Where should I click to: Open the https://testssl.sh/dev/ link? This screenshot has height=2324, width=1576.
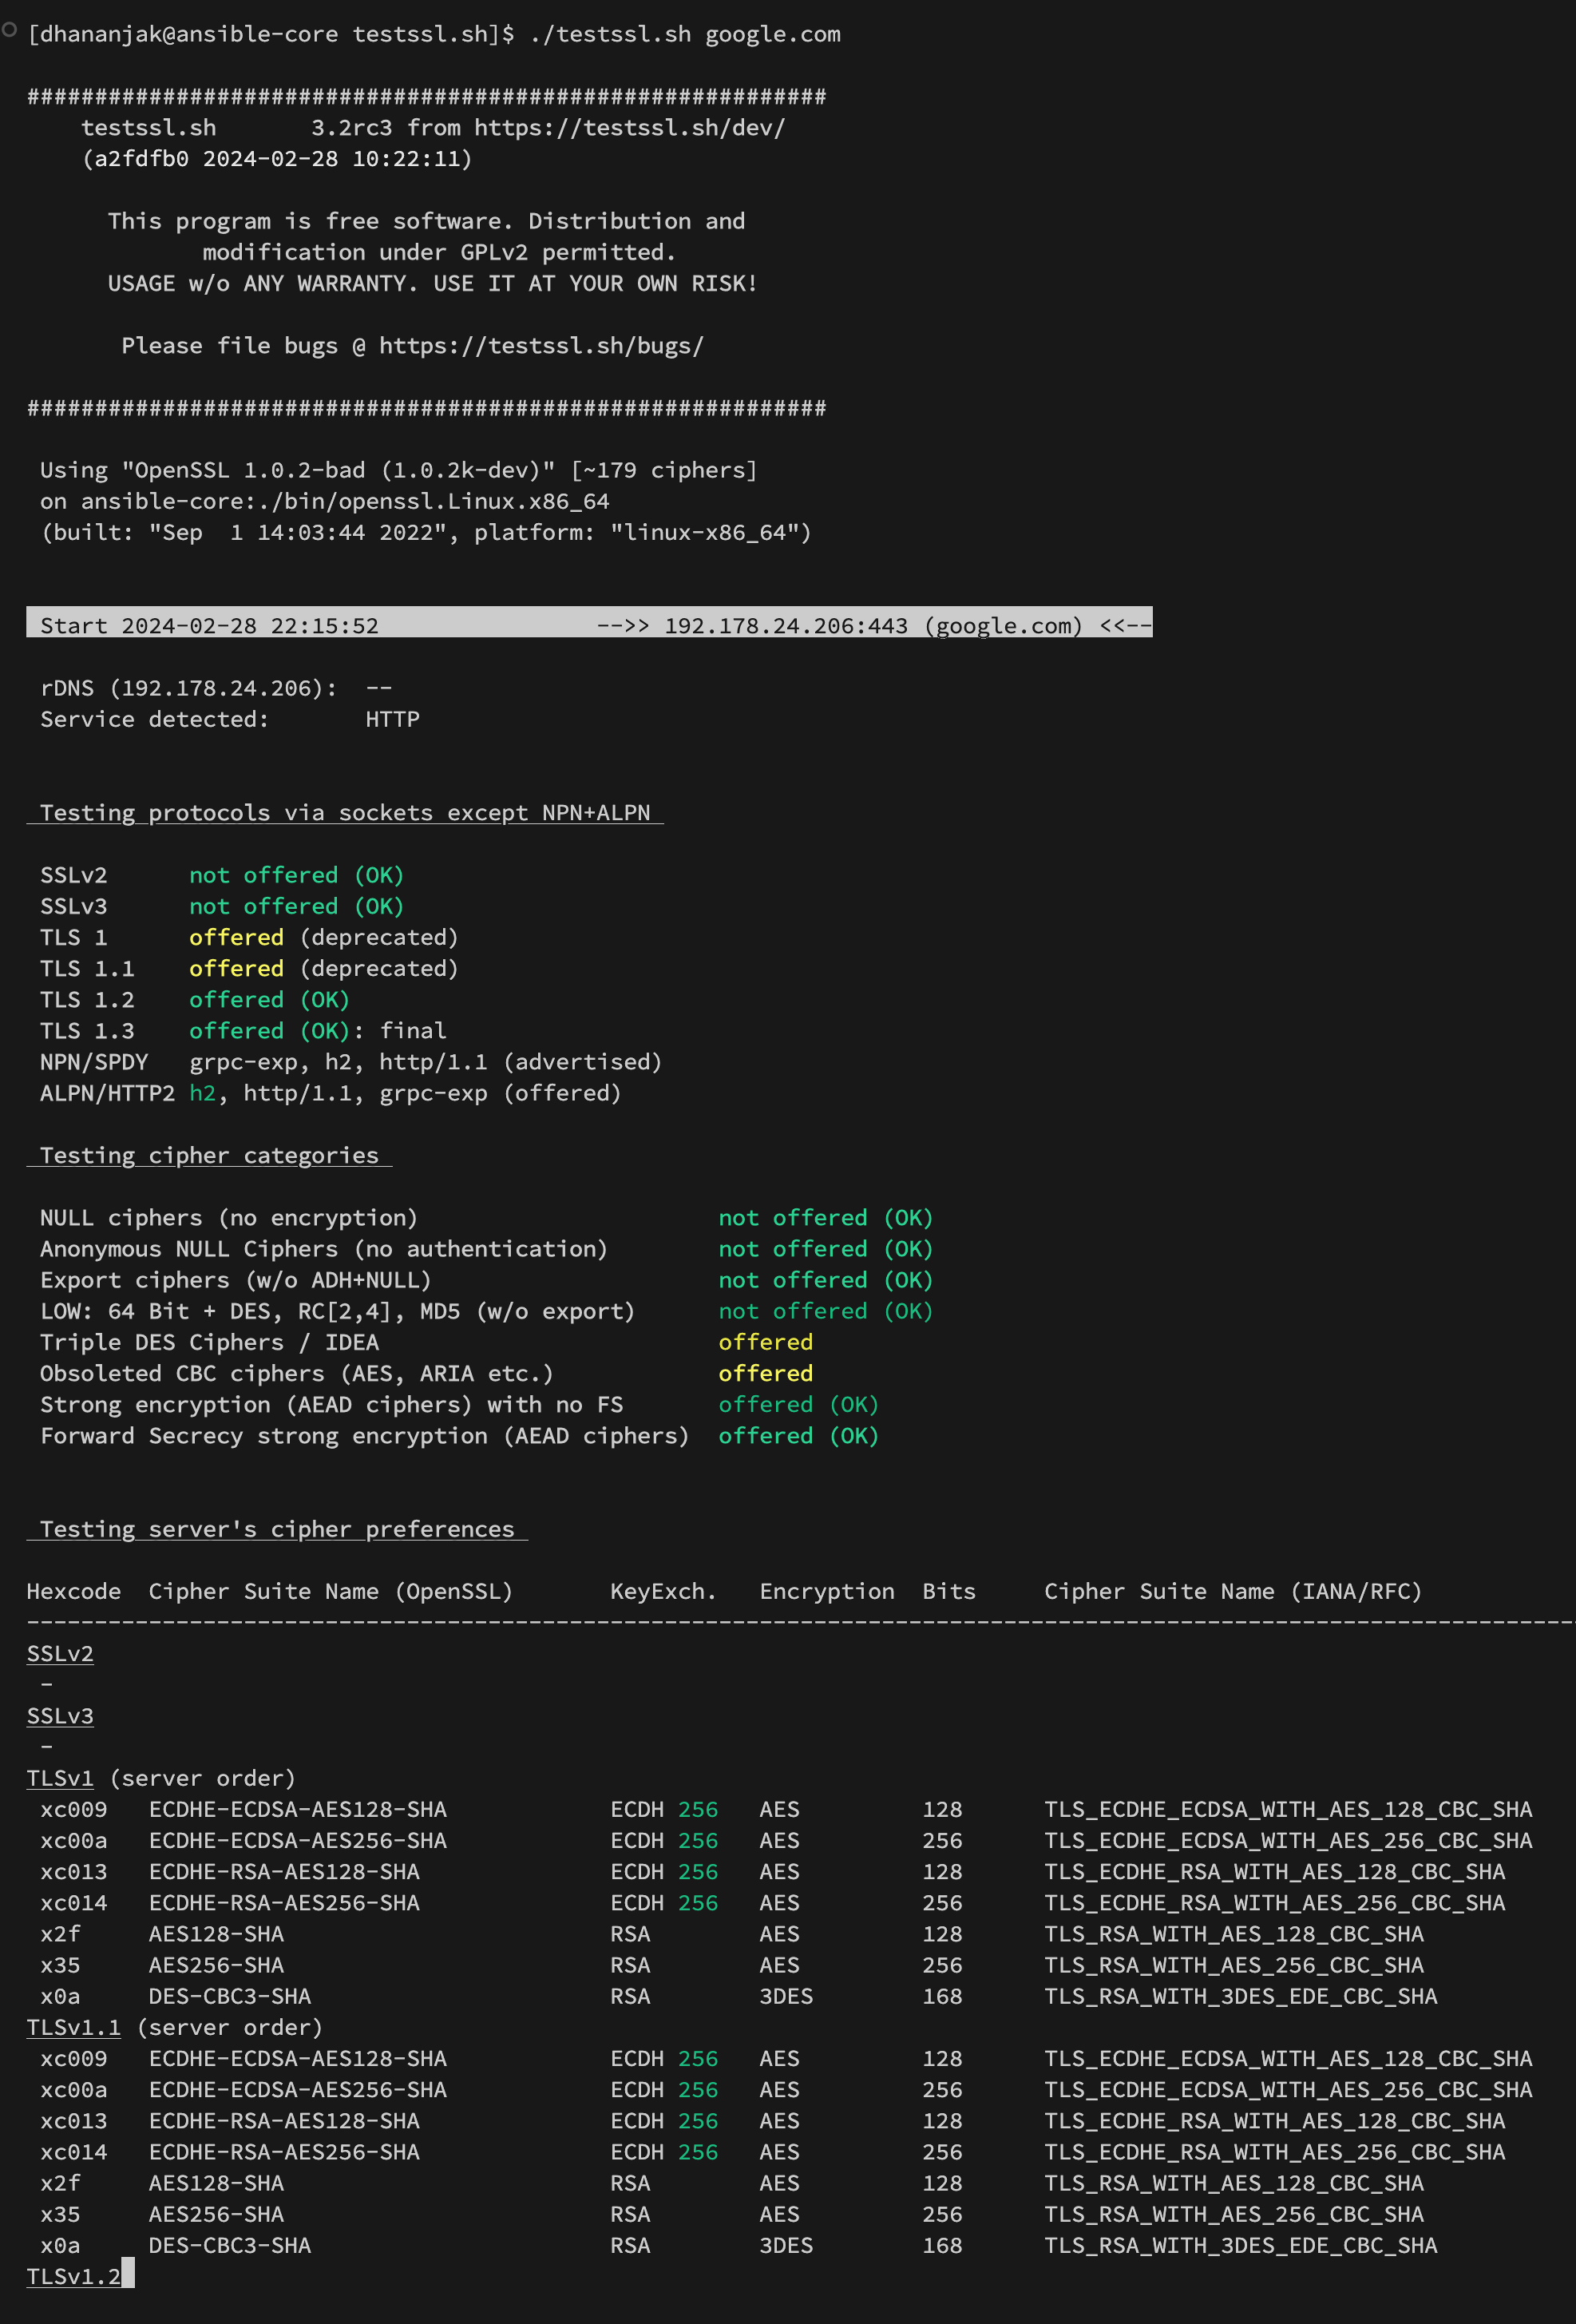[x=630, y=128]
